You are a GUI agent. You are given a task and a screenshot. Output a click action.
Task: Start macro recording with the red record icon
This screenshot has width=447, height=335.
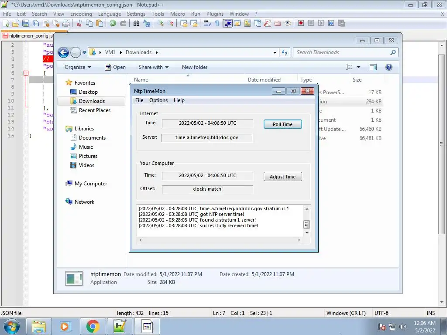point(301,23)
